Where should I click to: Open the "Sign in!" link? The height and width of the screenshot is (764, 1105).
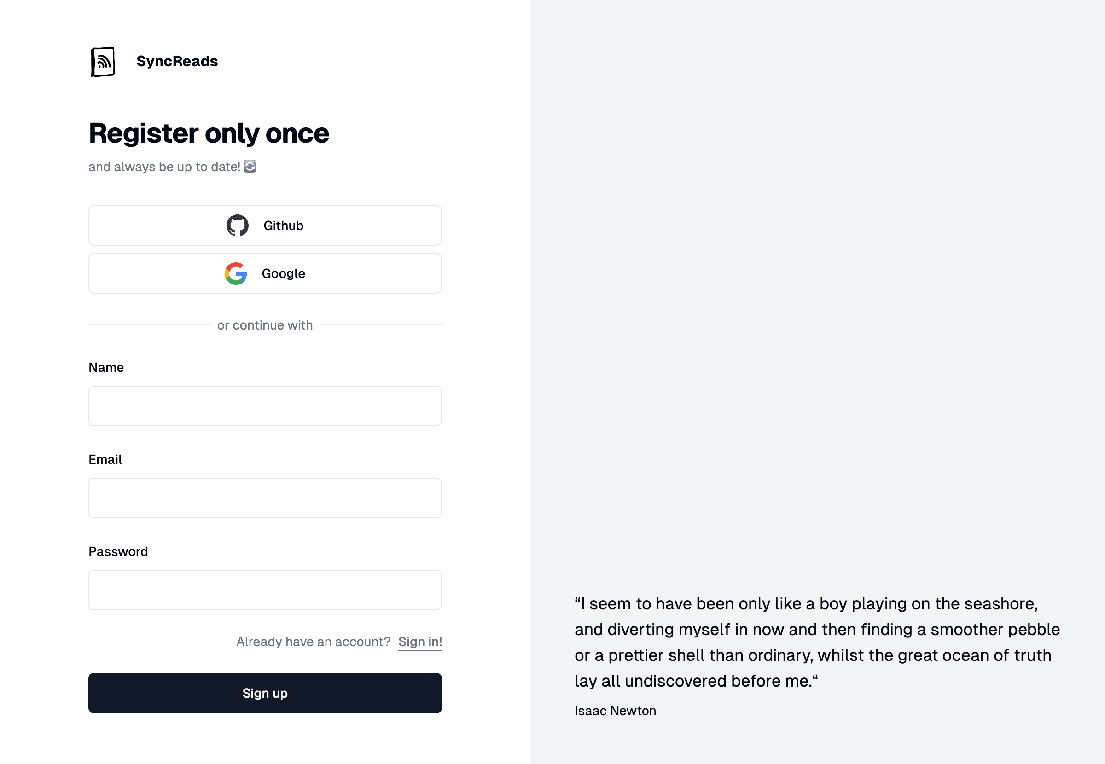[420, 642]
